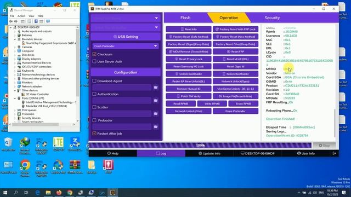Collapse Other devices node

coord(15,90)
